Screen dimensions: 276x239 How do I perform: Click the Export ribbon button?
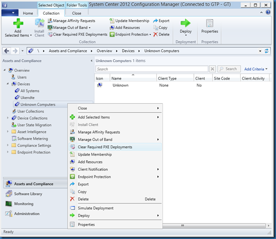point(161,21)
